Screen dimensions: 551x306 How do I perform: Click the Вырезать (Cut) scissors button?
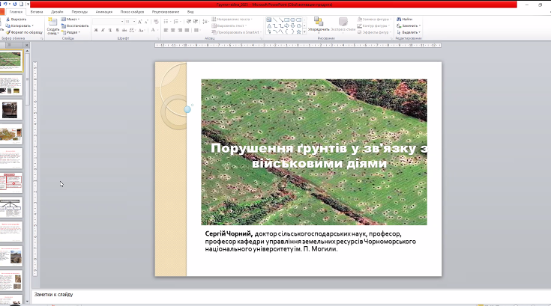coord(16,19)
